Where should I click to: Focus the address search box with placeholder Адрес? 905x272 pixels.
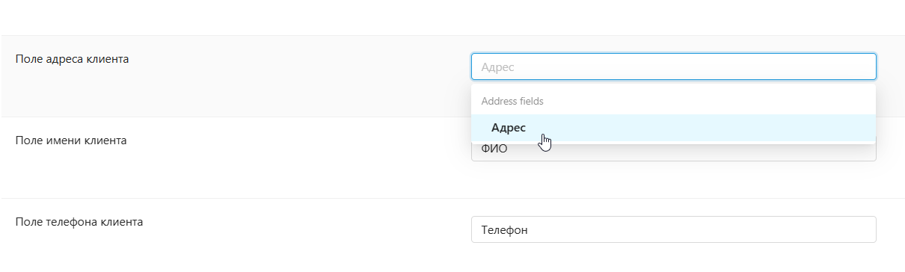(x=673, y=67)
